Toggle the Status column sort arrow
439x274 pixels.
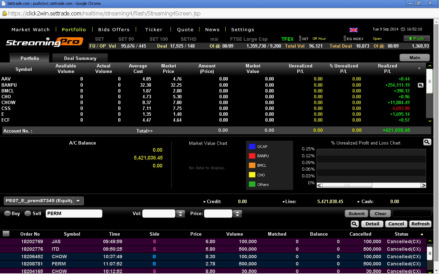tap(422, 234)
